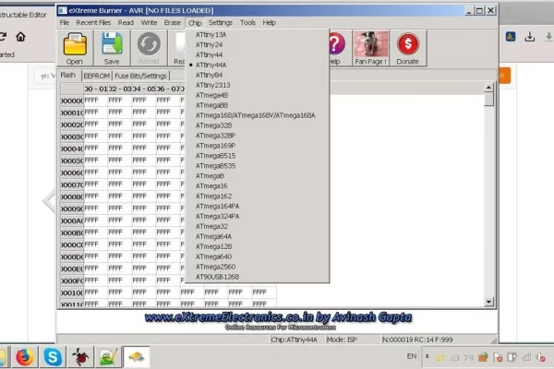Choose the ATmega32 chip entry
554x369 pixels.
pos(257,226)
